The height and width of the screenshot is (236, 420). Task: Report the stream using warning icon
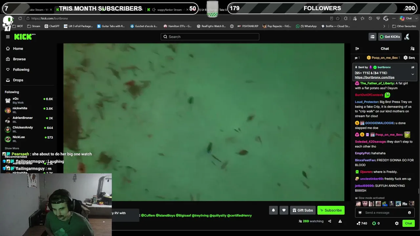pos(340,221)
